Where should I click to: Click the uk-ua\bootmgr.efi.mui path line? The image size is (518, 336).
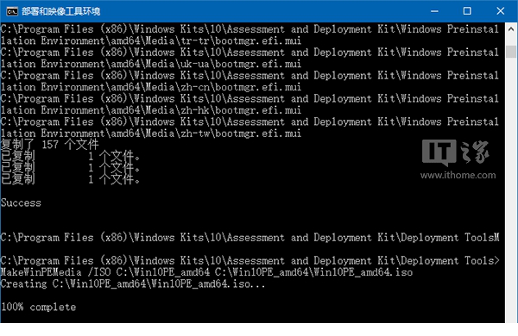[x=151, y=64]
